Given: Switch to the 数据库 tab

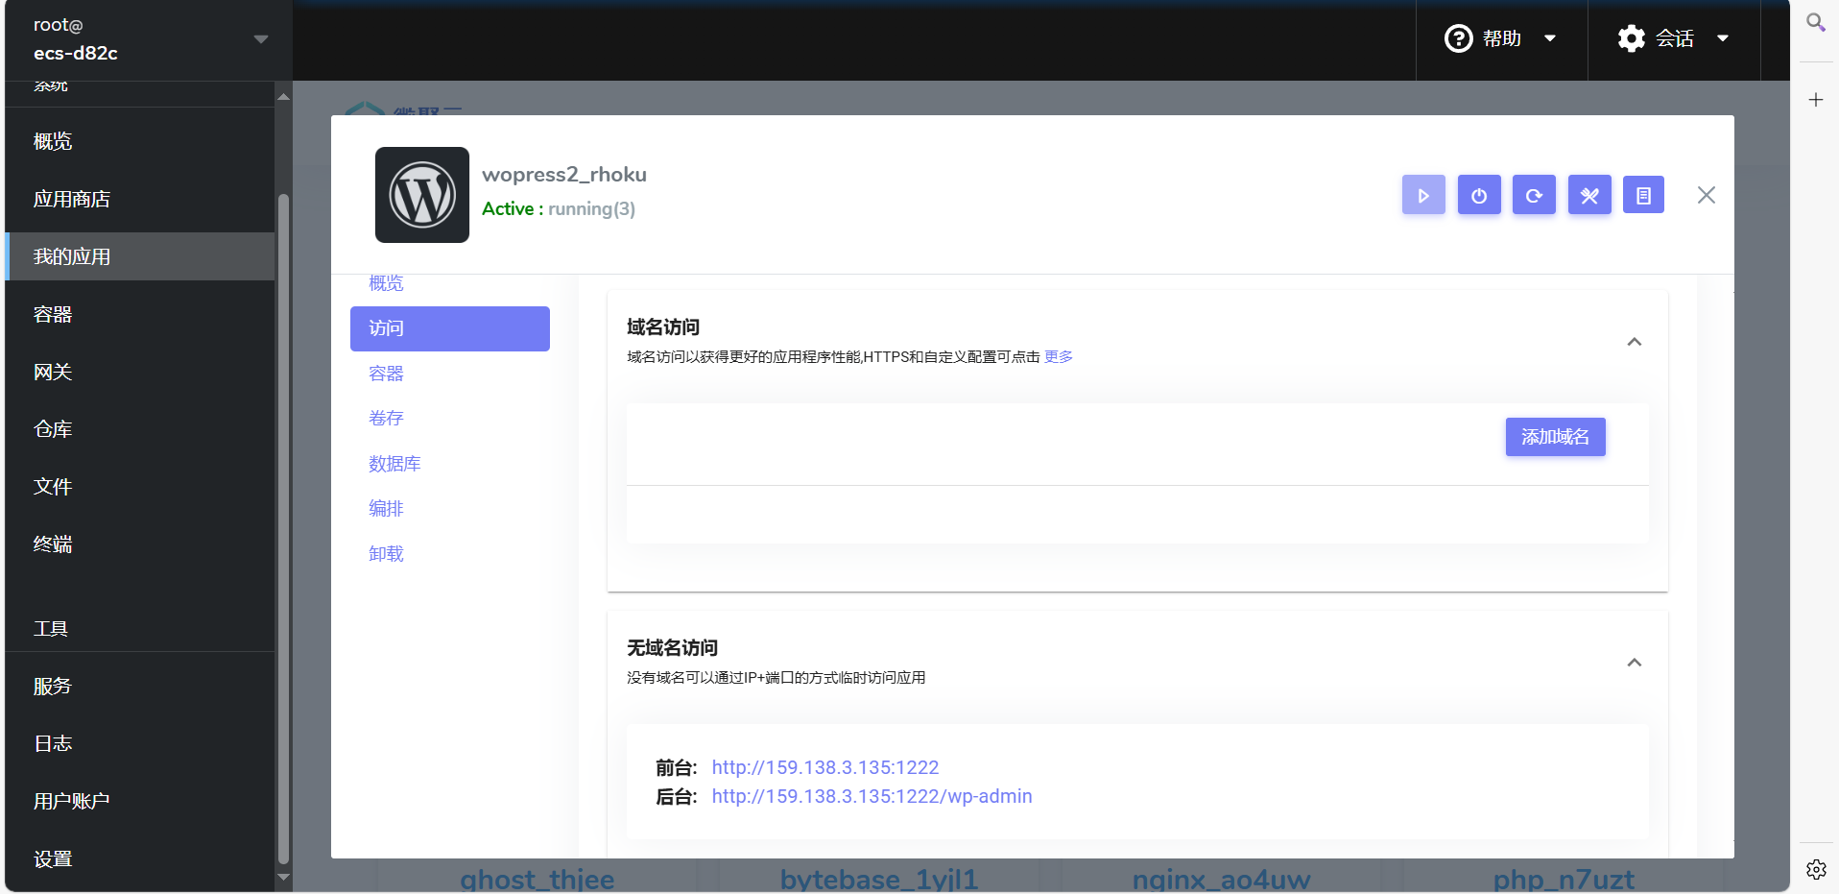Looking at the screenshot, I should [x=394, y=464].
